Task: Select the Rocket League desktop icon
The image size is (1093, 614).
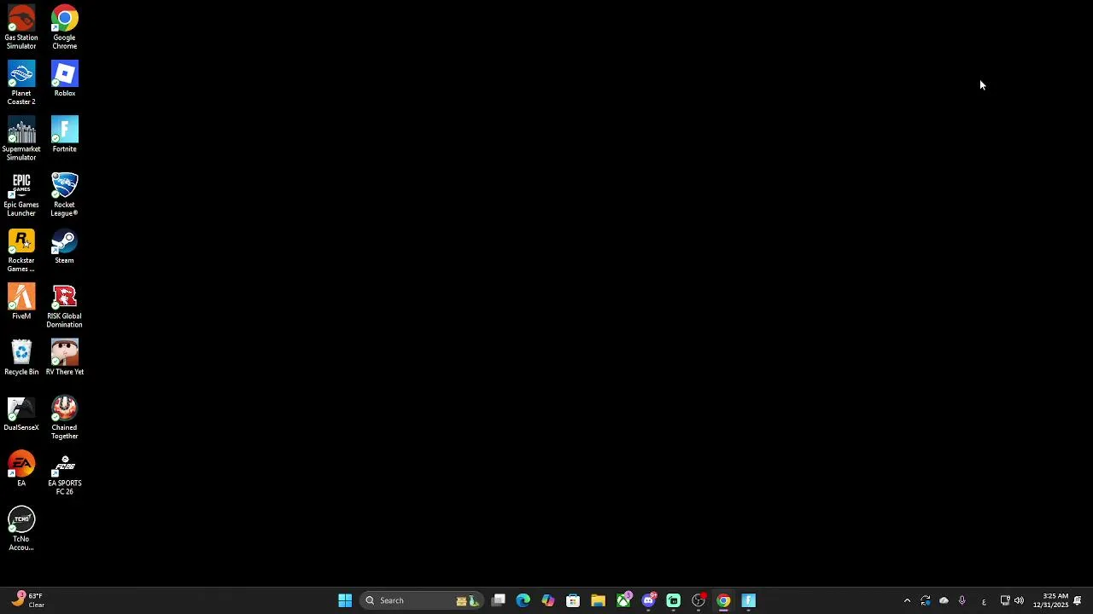Action: click(x=65, y=194)
